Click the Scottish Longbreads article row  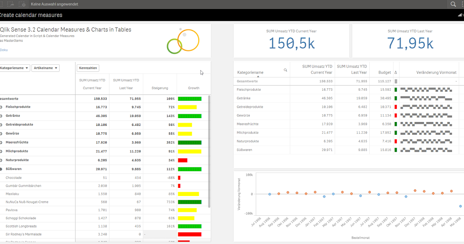pos(22,227)
